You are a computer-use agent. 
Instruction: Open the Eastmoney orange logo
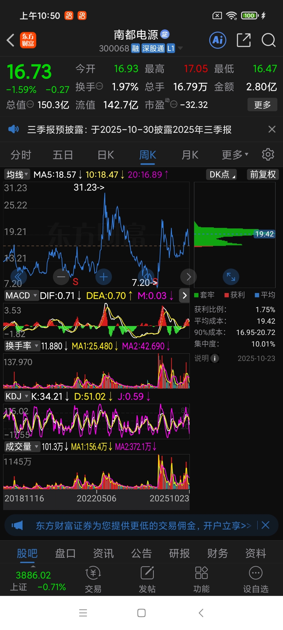click(28, 40)
